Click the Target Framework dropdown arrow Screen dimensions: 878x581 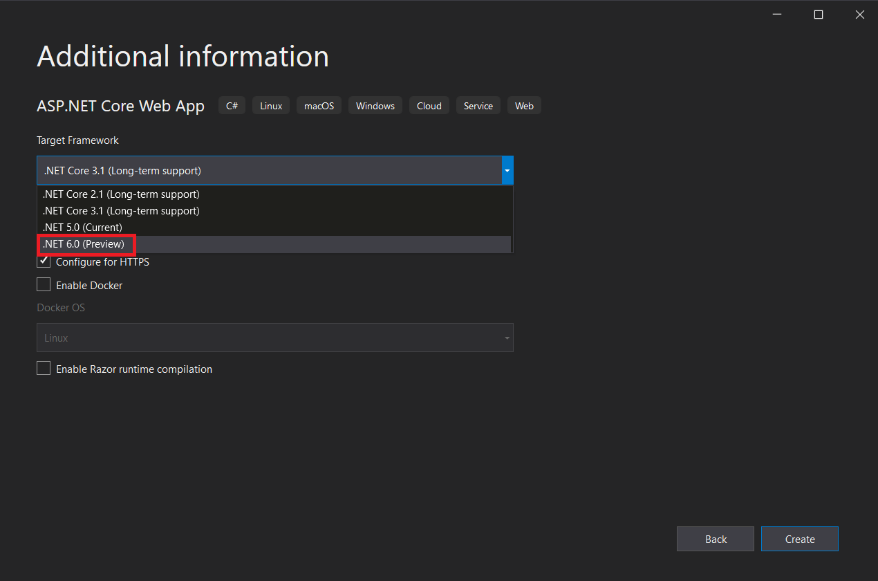pos(507,170)
